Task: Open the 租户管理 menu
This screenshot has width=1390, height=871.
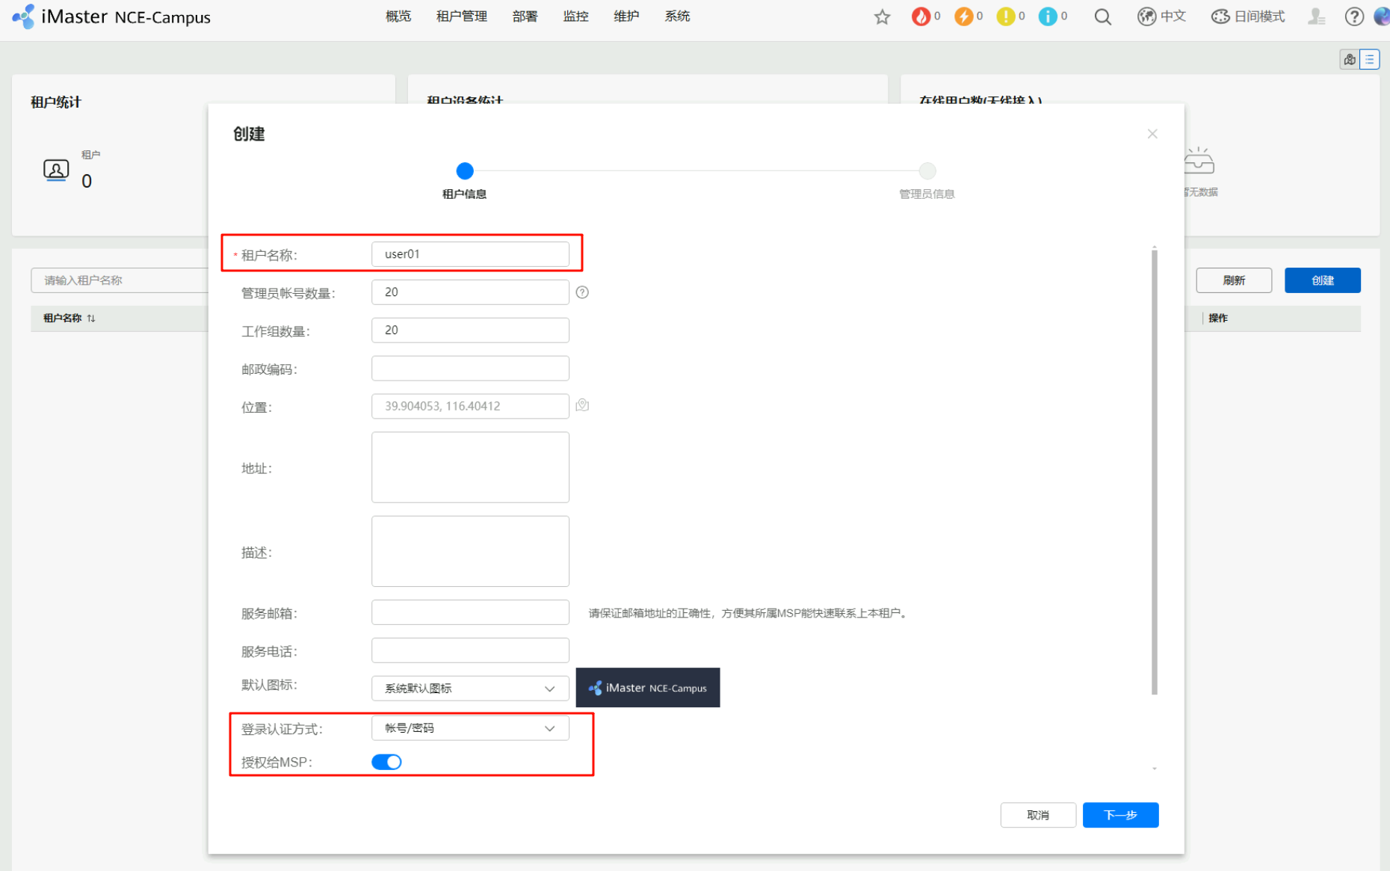Action: pos(461,16)
